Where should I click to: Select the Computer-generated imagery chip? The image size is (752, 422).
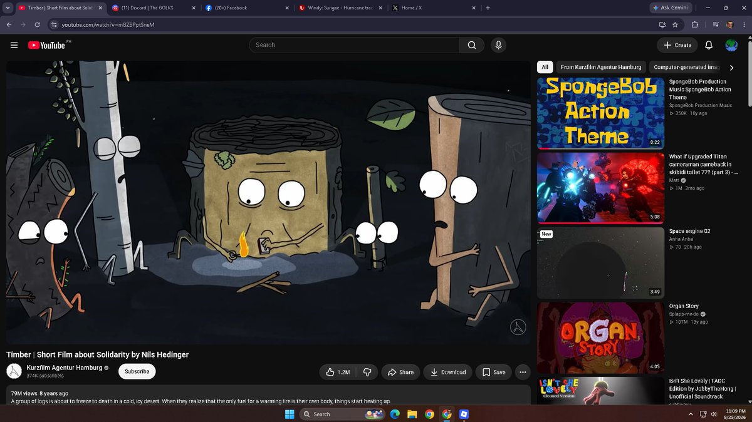[686, 67]
